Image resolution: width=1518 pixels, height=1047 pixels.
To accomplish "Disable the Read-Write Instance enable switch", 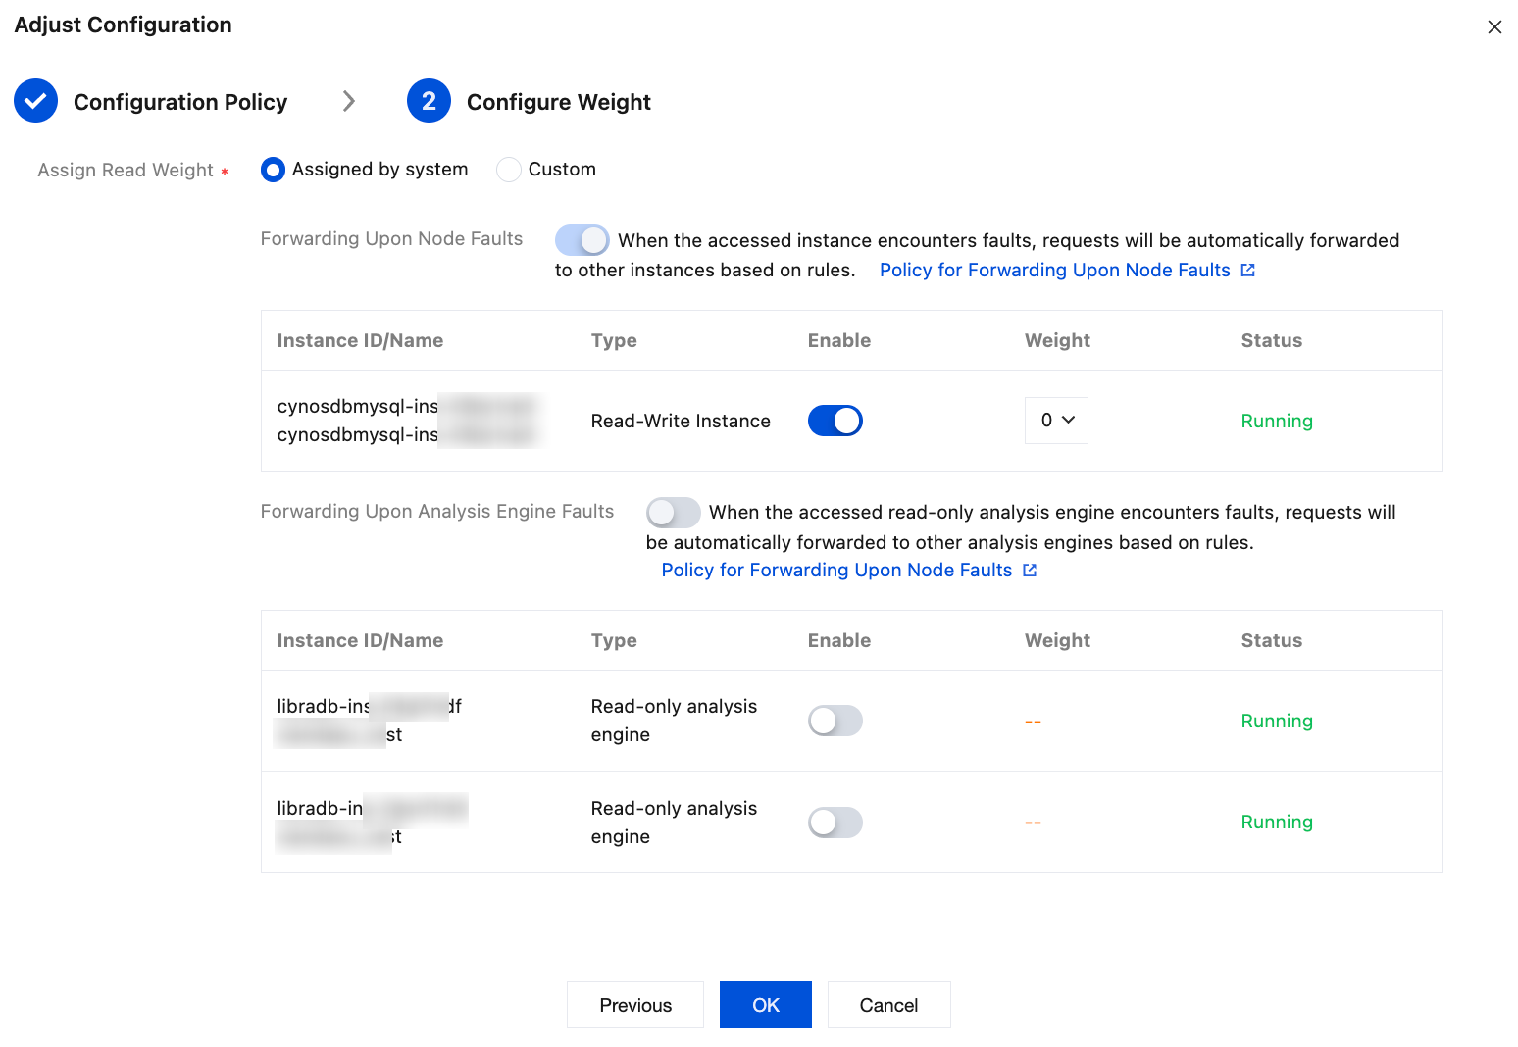I will coord(835,421).
